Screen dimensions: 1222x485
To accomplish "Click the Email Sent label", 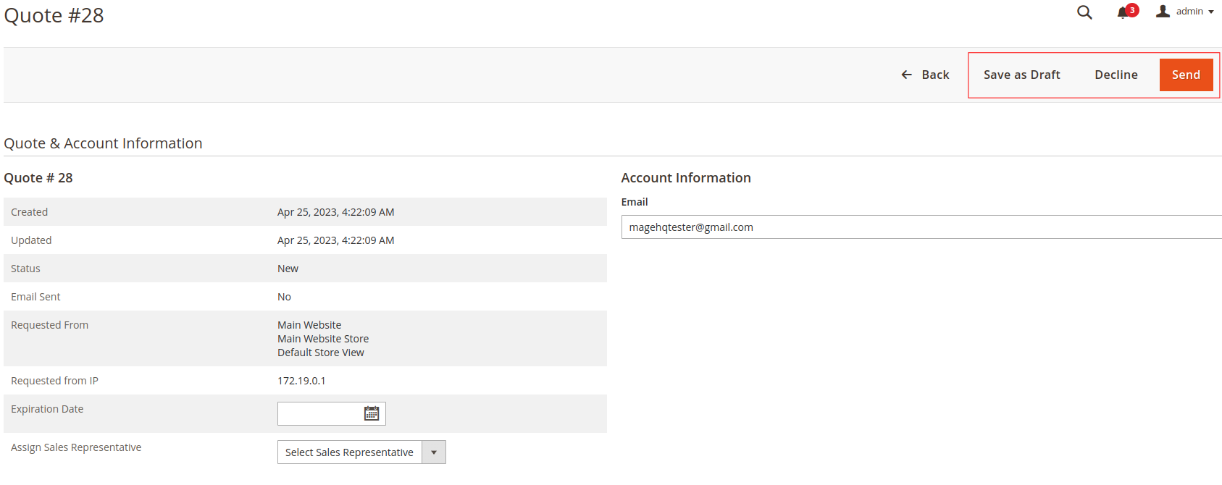I will click(x=35, y=297).
